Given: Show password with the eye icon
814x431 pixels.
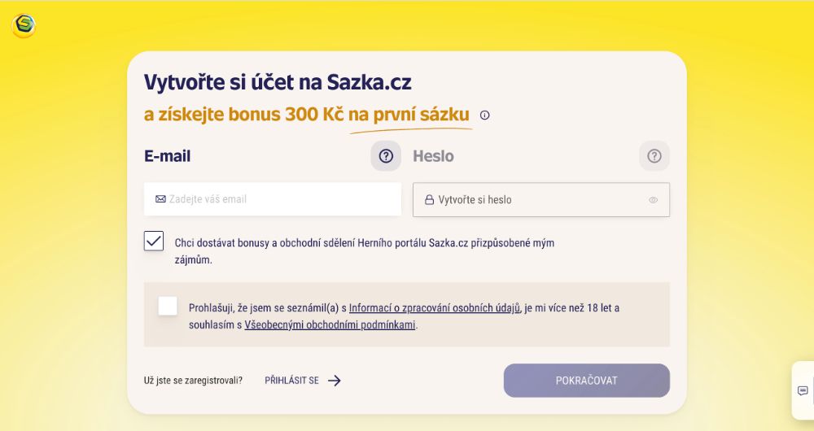Looking at the screenshot, I should (653, 200).
